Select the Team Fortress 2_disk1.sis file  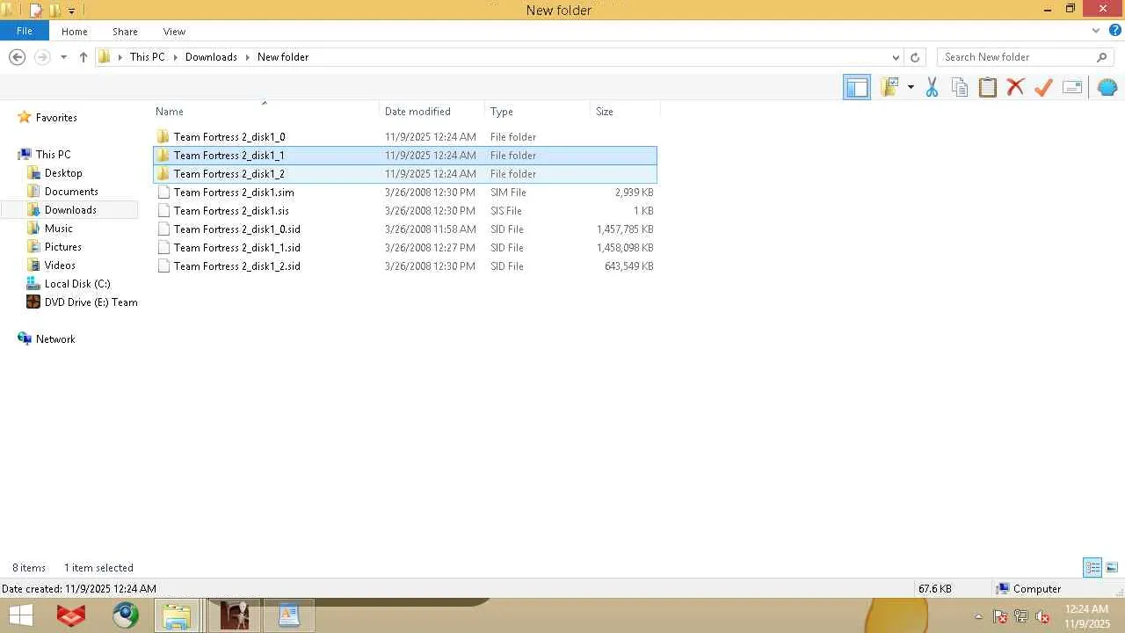pyautogui.click(x=405, y=211)
